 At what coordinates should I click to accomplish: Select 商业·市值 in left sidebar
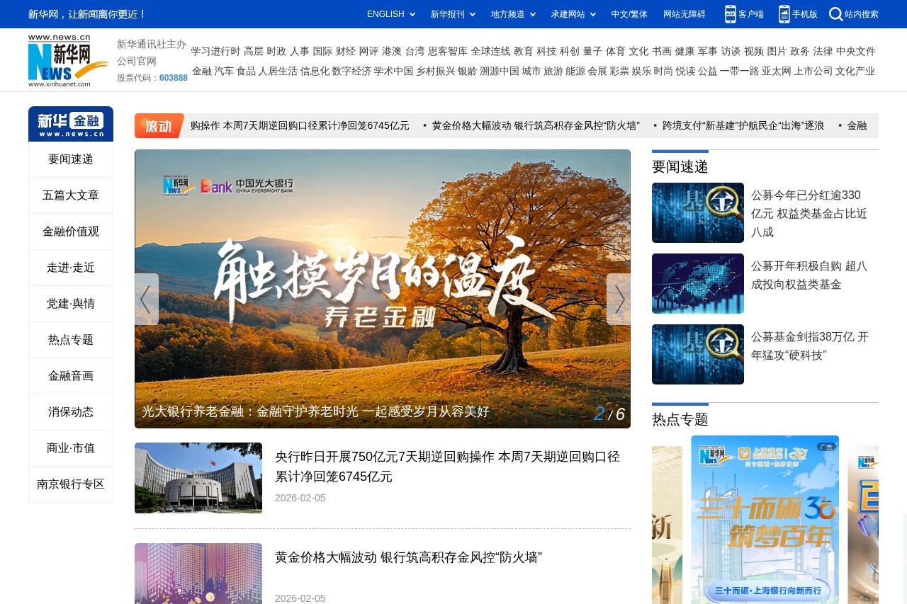click(71, 448)
